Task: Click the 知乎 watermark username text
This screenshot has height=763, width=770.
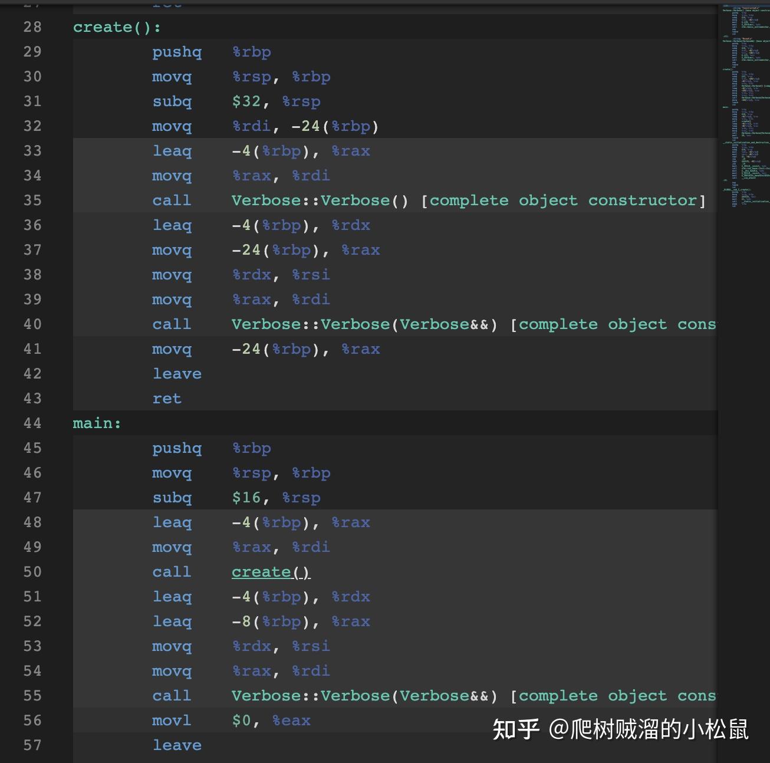Action: [x=648, y=729]
